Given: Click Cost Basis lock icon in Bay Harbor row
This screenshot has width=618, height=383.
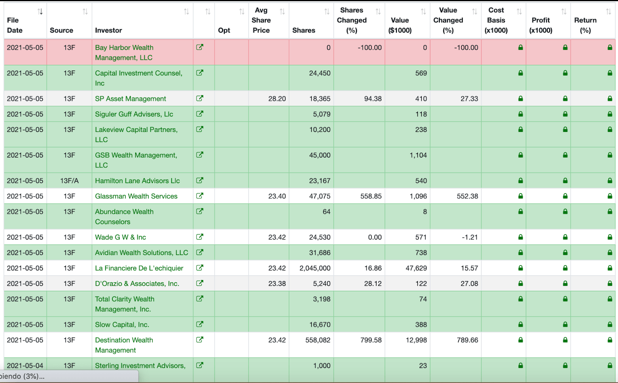Looking at the screenshot, I should click(x=521, y=47).
